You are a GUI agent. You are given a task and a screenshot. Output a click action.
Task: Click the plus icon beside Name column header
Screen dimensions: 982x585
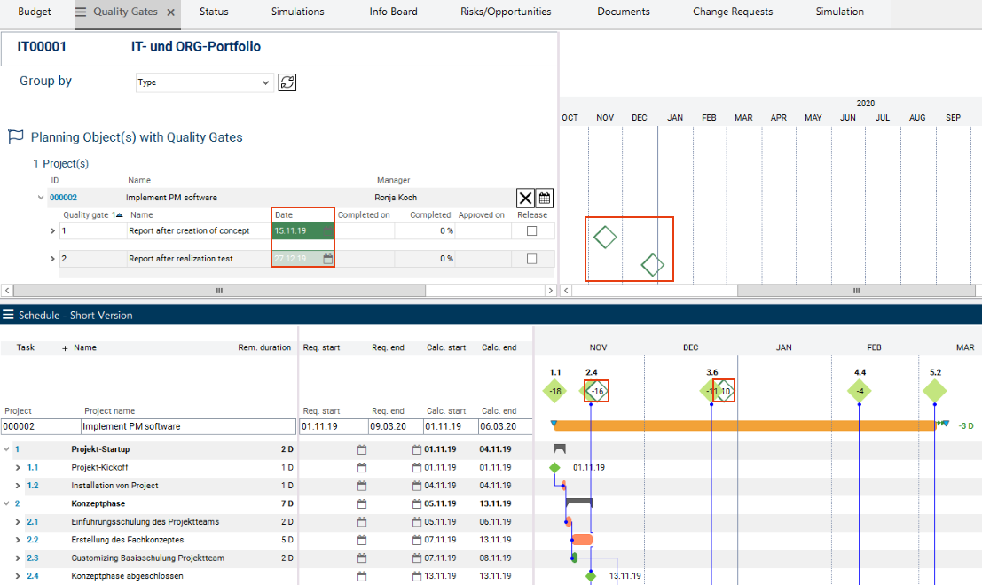[65, 348]
